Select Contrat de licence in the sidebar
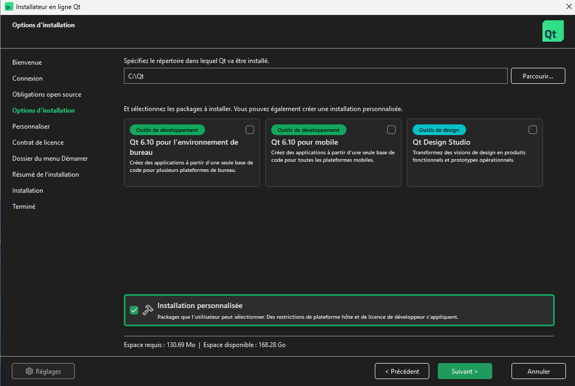The width and height of the screenshot is (575, 386). pyautogui.click(x=38, y=143)
